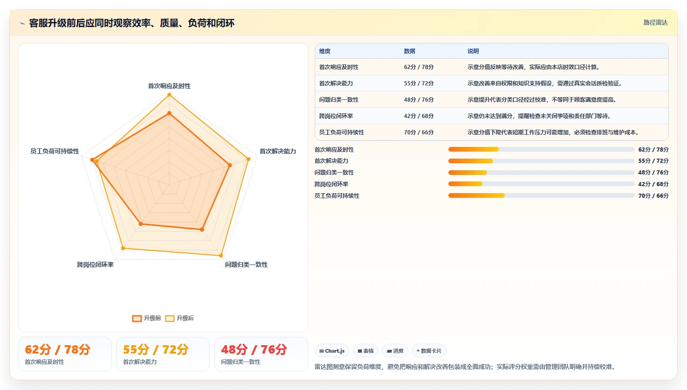The height and width of the screenshot is (390, 687).
Task: Click 首次响应及时性 in the table's first row
Action: [x=339, y=67]
